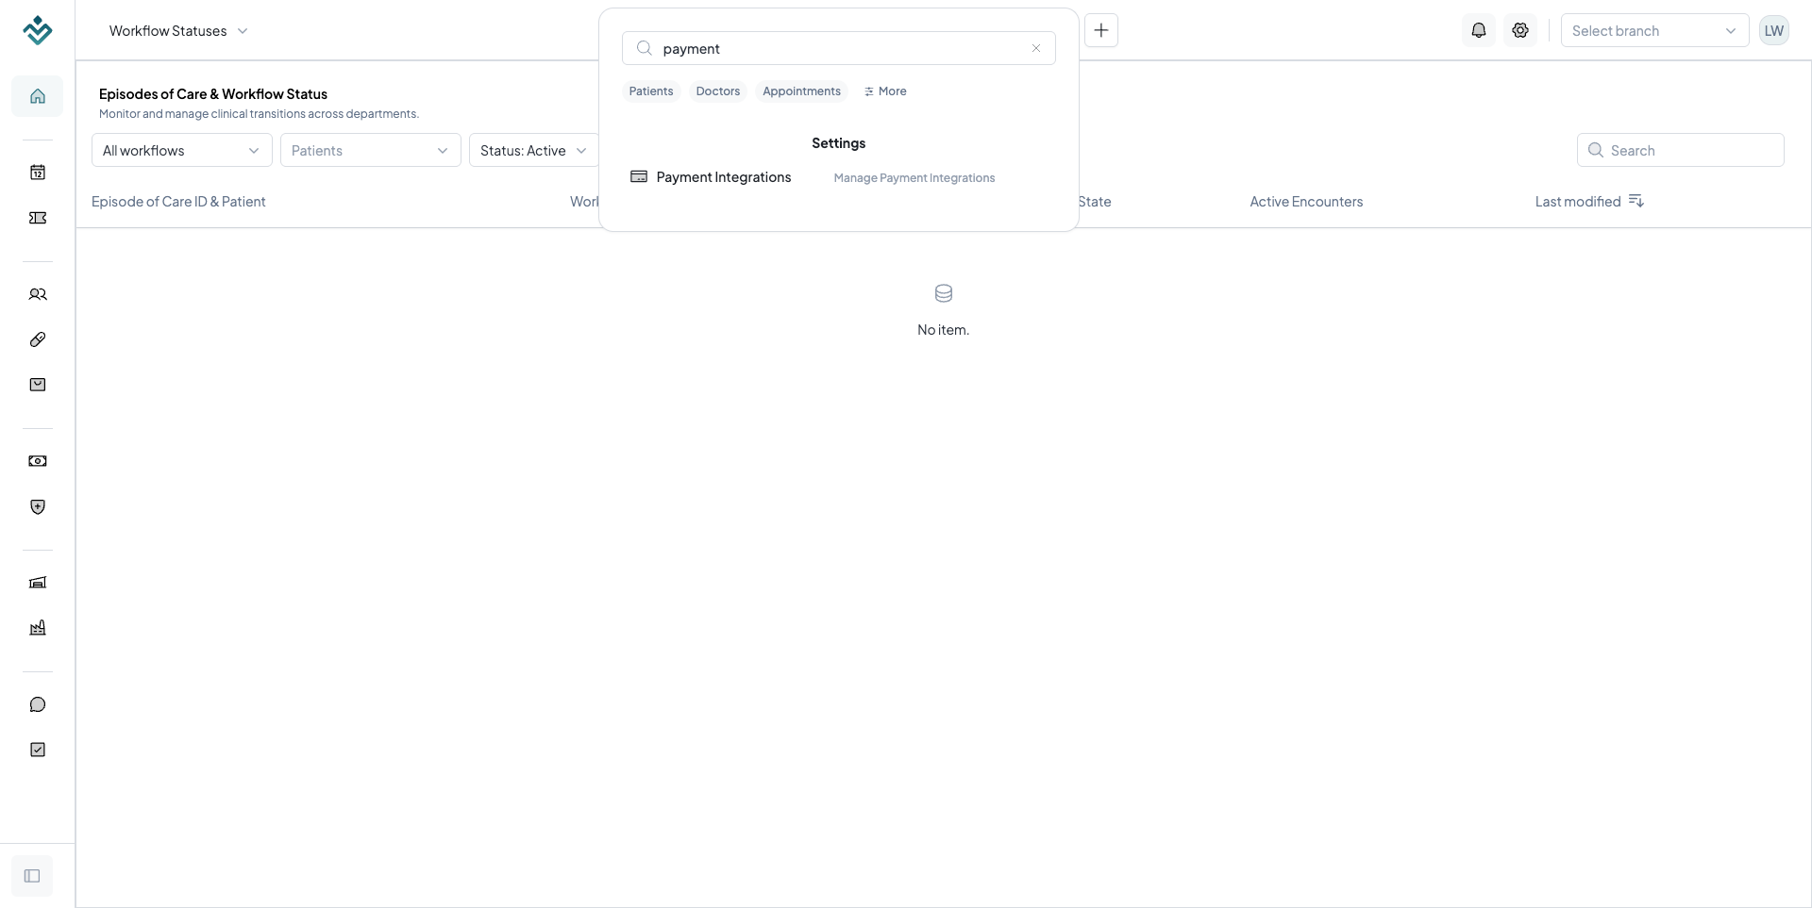Click Episode of Care ID & Patient header
The width and height of the screenshot is (1812, 908).
pos(178,201)
